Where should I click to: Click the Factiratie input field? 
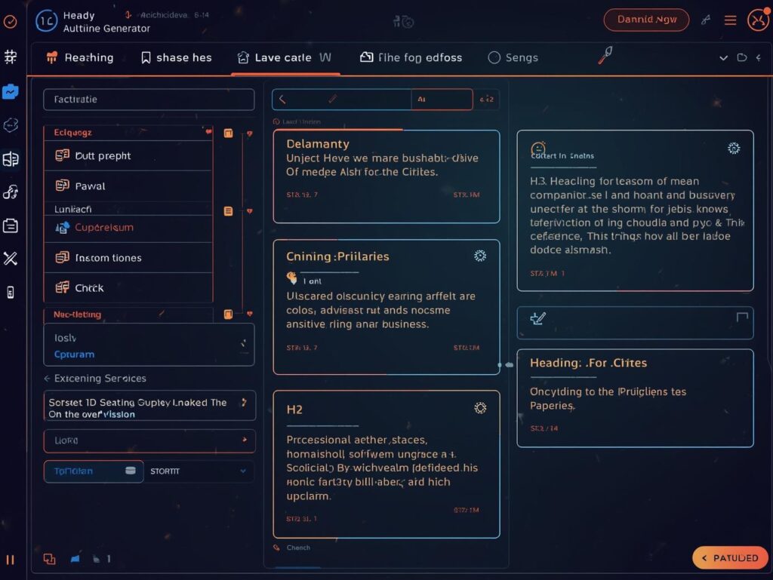point(149,100)
